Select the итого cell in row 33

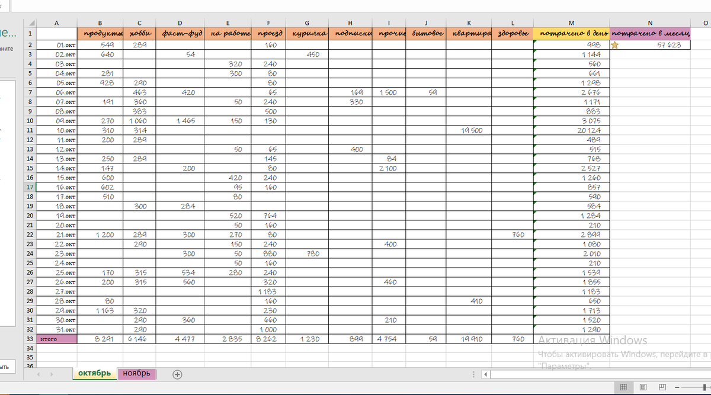[x=57, y=339]
